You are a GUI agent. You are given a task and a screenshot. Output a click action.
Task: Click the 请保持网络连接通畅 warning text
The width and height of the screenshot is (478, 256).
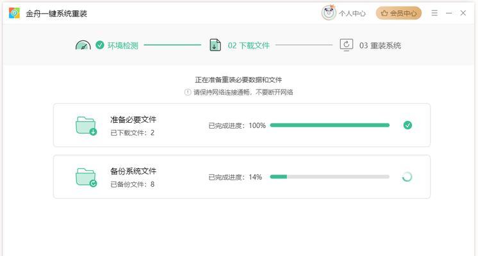point(243,92)
